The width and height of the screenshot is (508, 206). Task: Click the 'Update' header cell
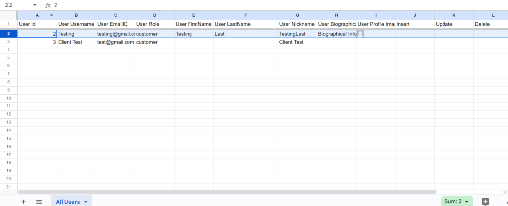point(453,24)
